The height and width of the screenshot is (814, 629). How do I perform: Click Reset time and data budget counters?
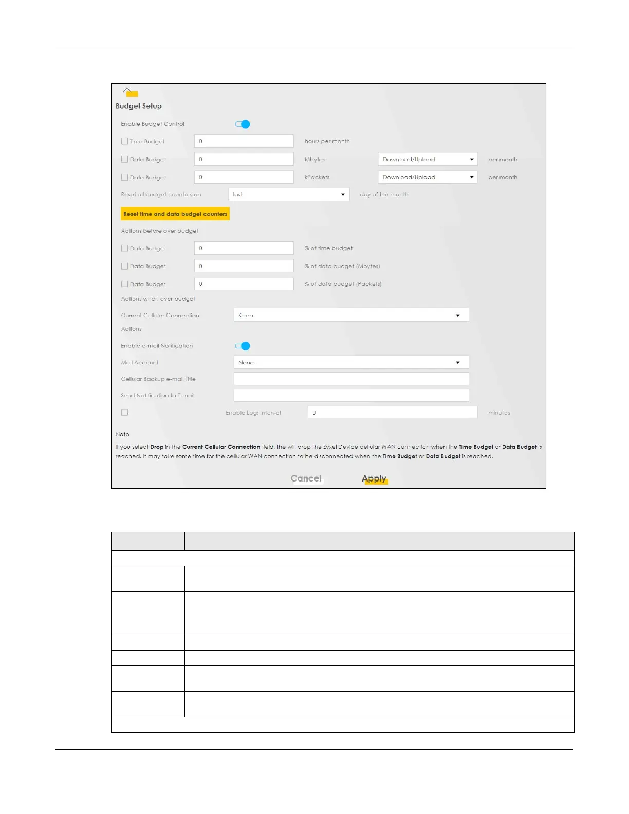click(x=175, y=214)
